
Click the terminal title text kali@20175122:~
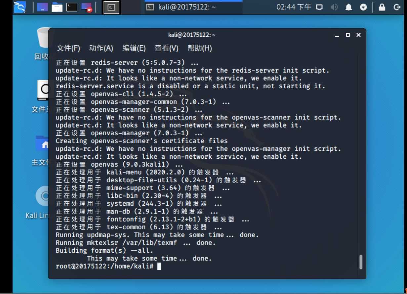[191, 35]
